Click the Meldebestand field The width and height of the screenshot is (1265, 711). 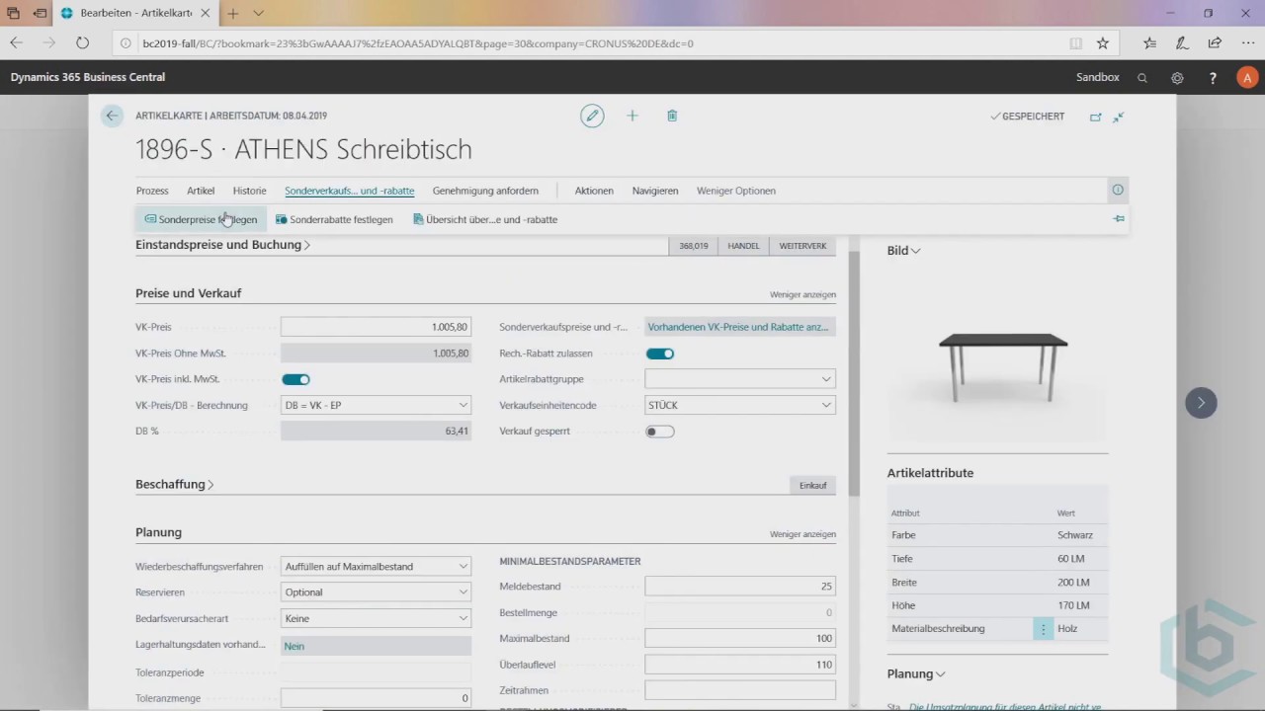click(740, 587)
